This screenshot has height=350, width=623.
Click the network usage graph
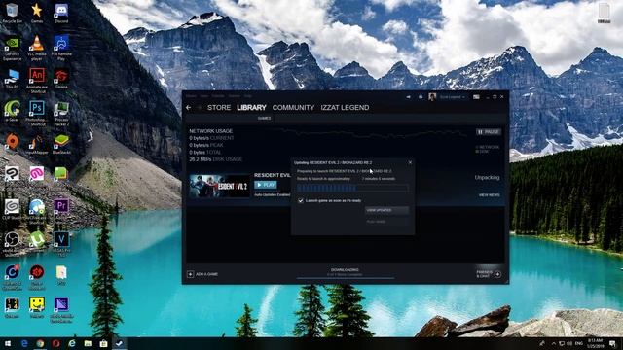point(372,135)
